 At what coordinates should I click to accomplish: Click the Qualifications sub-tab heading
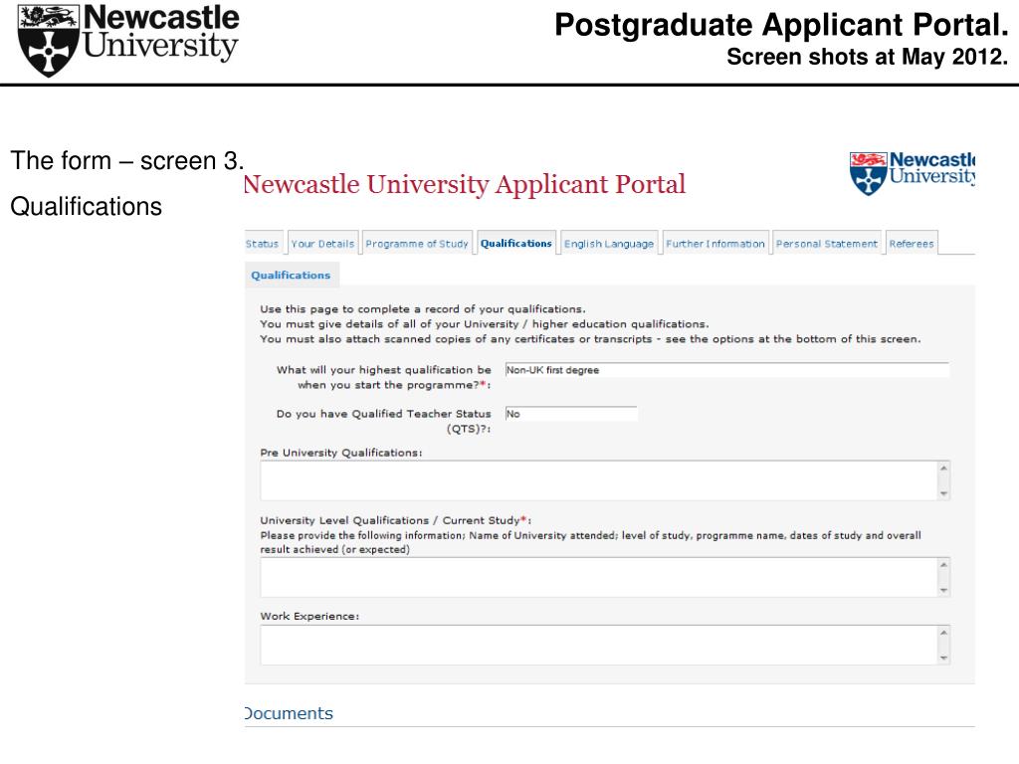291,275
